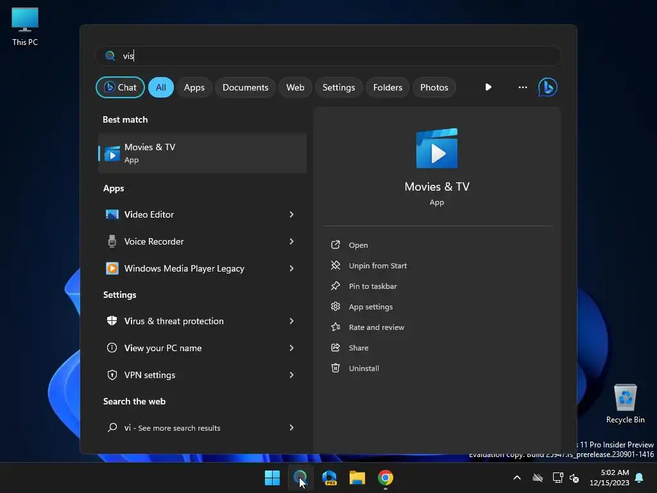657x493 pixels.
Task: Click the Movies & TV title in preview pane
Action: coord(436,187)
